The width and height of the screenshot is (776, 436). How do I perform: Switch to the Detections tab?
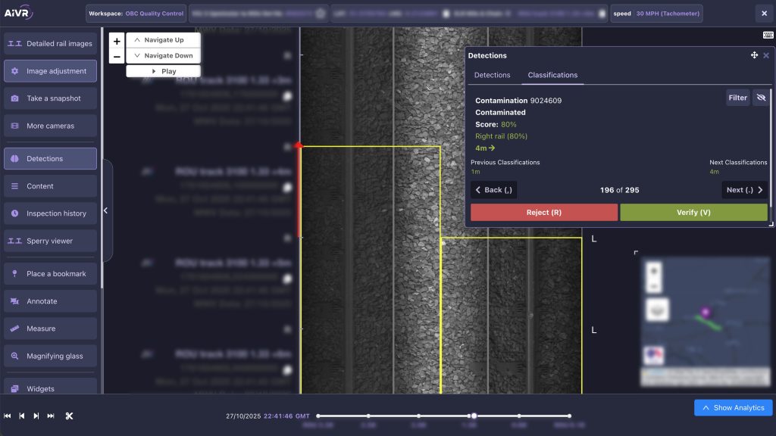coord(492,75)
